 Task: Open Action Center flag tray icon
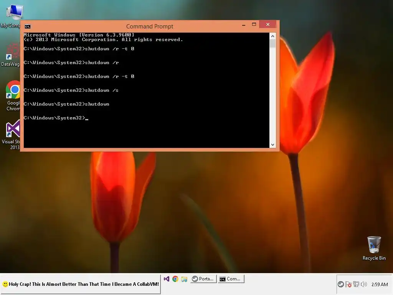point(348,284)
